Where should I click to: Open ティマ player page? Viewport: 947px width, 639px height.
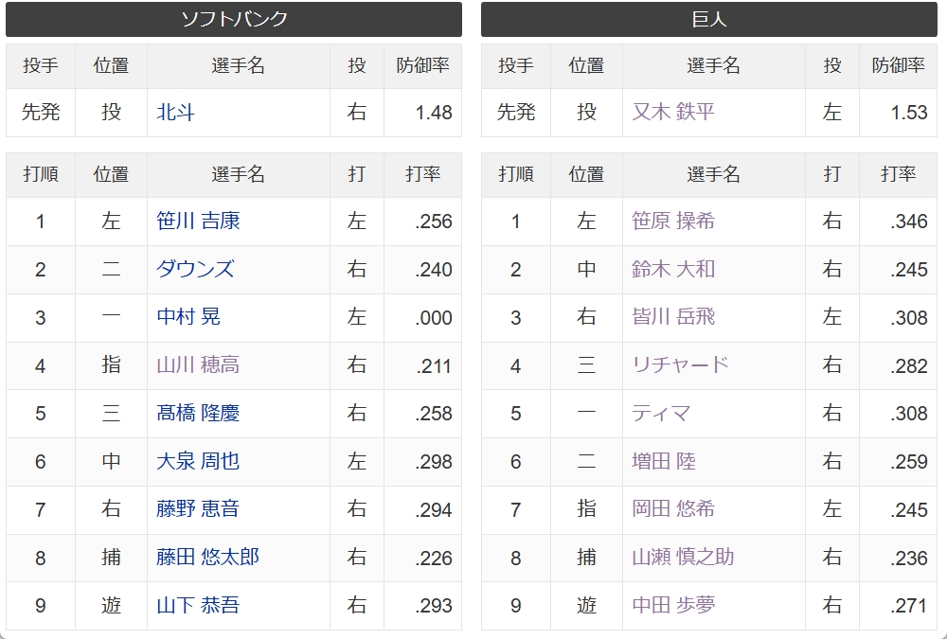click(x=661, y=413)
